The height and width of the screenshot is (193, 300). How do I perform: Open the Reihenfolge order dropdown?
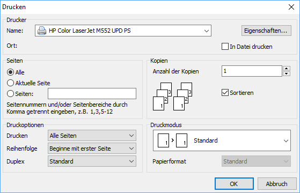coord(92,149)
